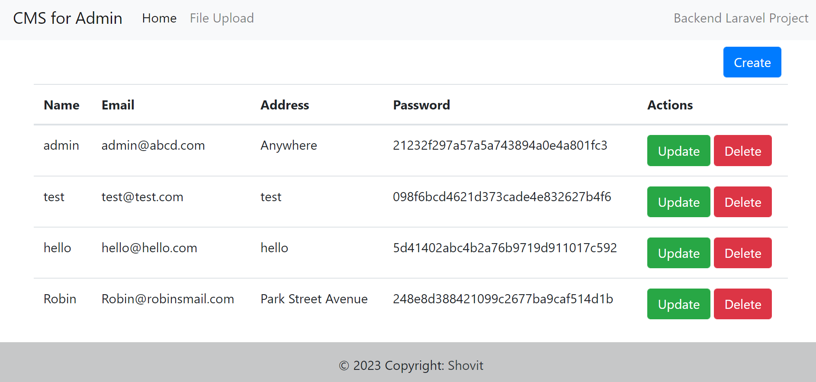Click the Anywhere address cell
Screen dimensions: 816x382
289,145
